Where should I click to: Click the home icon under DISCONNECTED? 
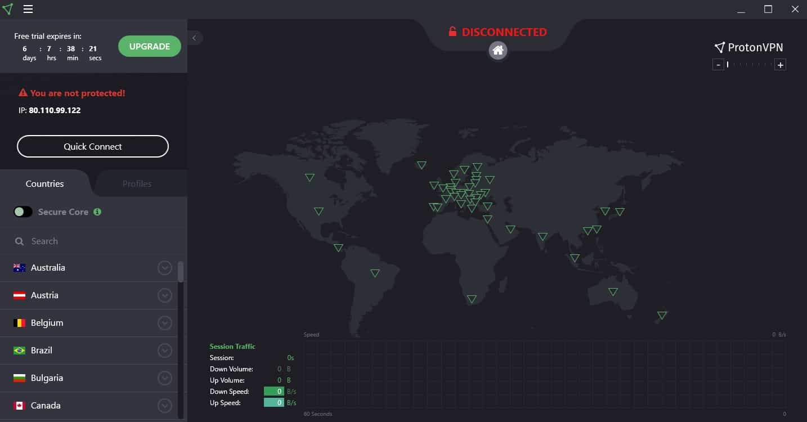click(498, 51)
